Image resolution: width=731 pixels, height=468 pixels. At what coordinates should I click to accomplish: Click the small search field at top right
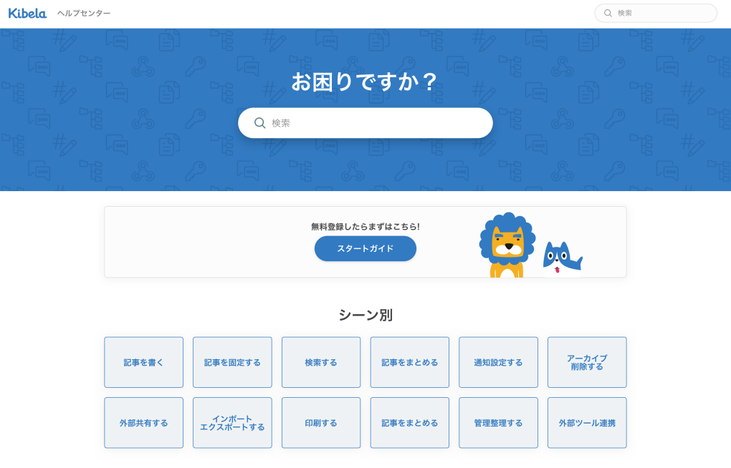[656, 13]
